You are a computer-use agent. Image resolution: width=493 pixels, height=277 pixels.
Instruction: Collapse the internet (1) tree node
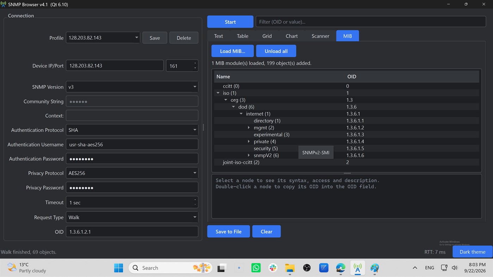(241, 114)
